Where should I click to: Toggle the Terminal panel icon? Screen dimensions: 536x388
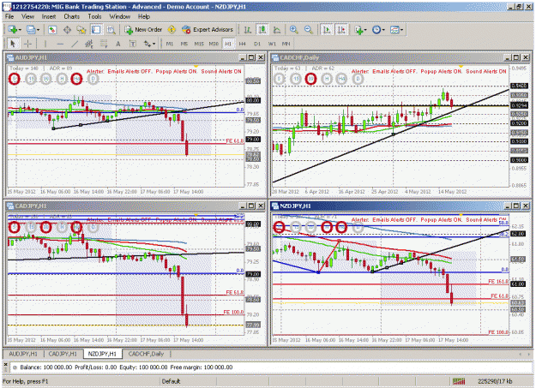point(96,30)
